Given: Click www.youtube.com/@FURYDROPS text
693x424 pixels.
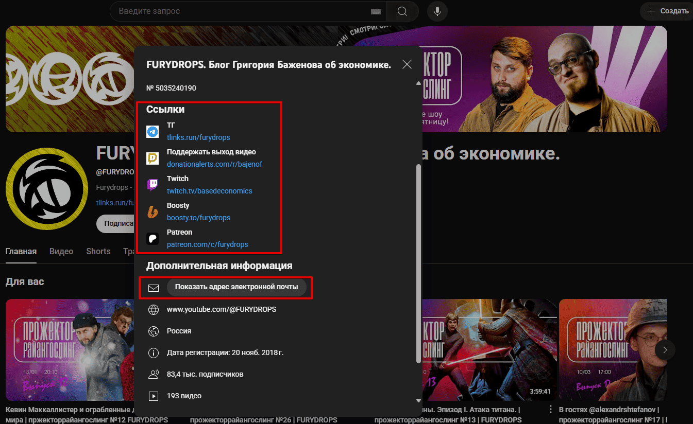Looking at the screenshot, I should 222,310.
